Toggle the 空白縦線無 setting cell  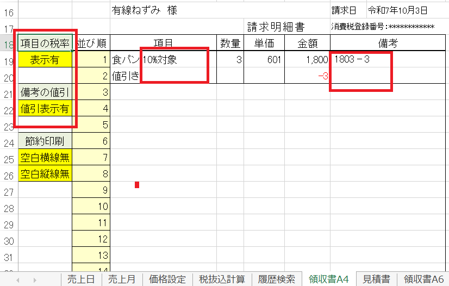(45, 175)
